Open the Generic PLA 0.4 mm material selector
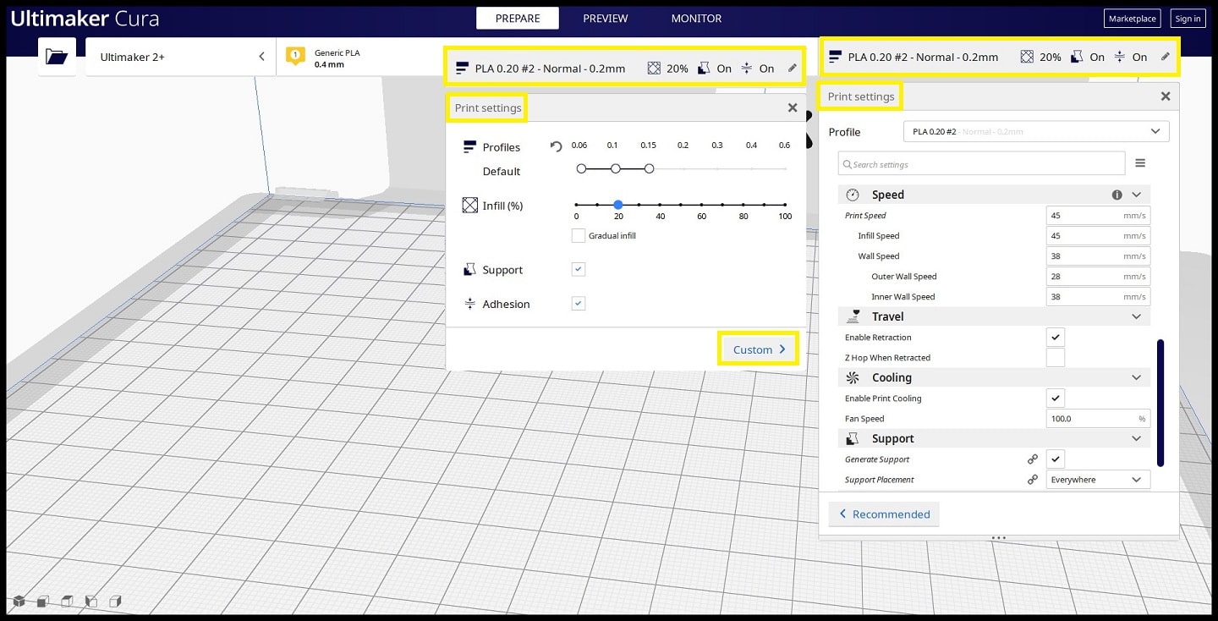This screenshot has width=1218, height=621. pos(361,57)
